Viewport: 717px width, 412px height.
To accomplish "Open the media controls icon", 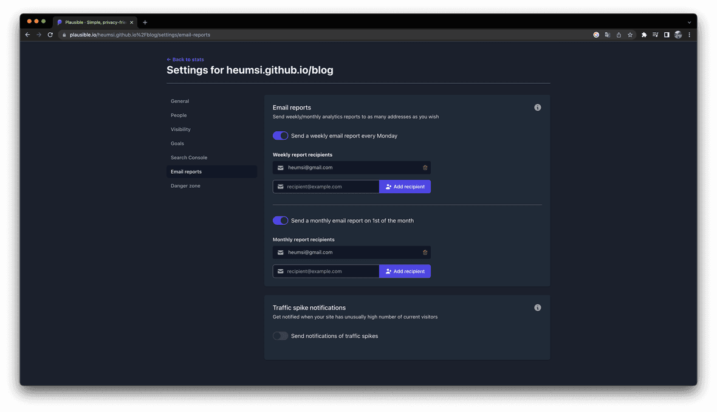I will point(655,35).
